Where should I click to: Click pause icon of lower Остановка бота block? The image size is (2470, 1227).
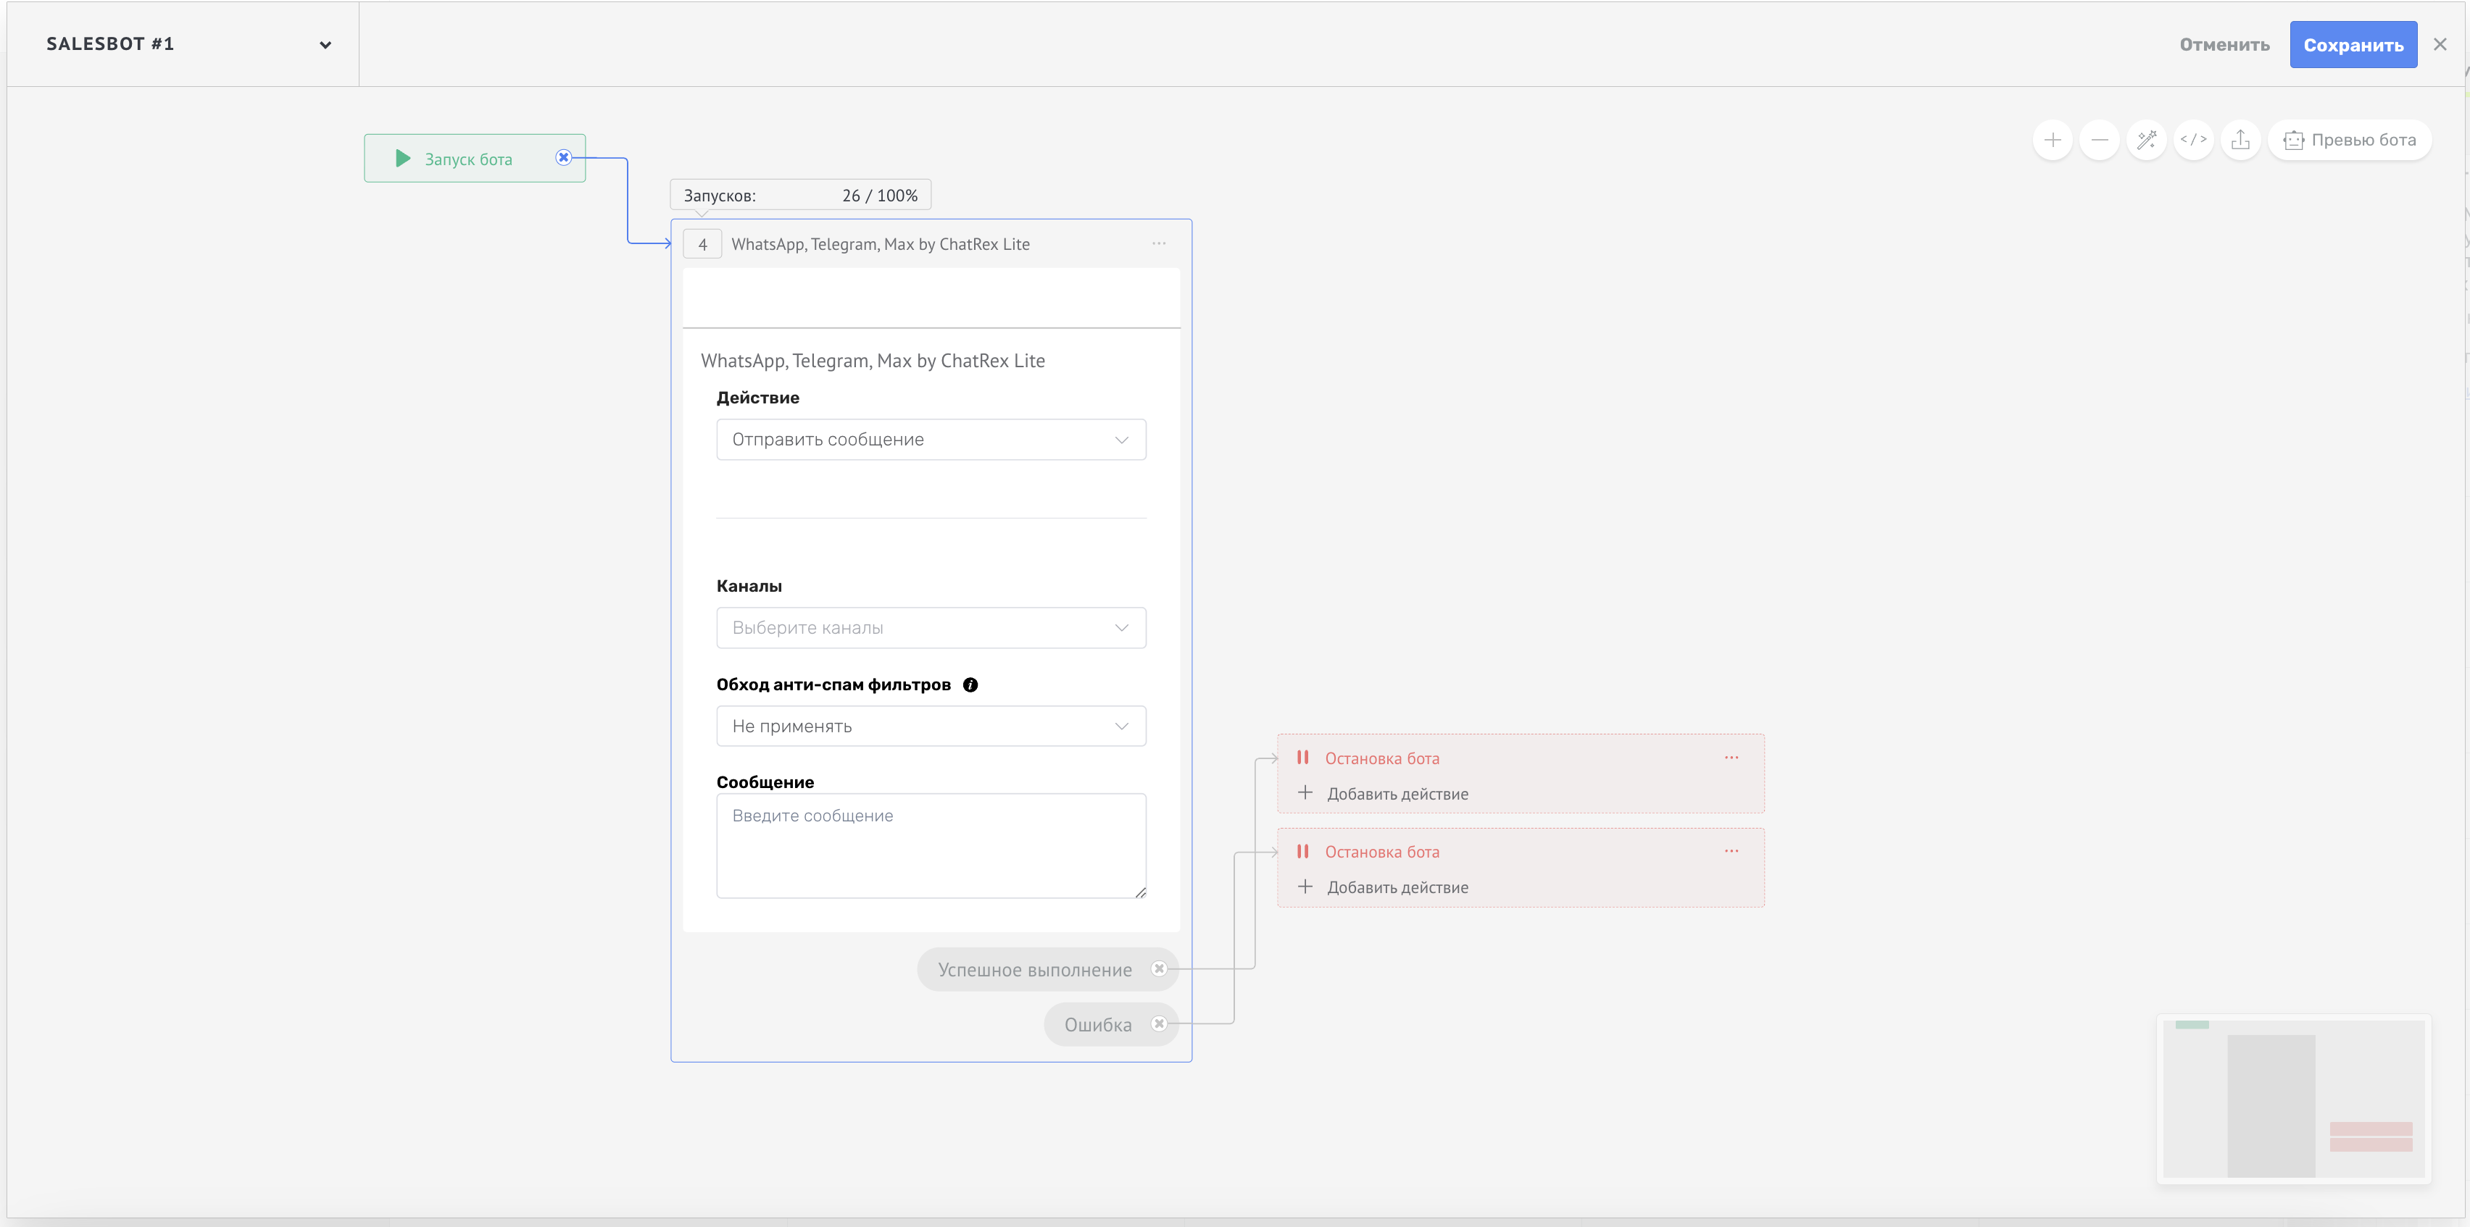(x=1303, y=851)
